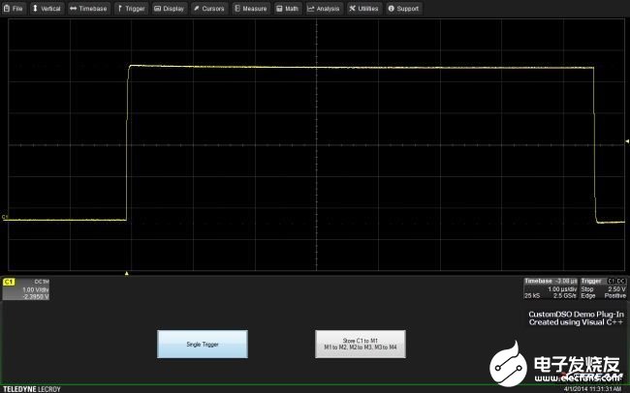Open the Trigger descriptor box
The image size is (630, 393).
tap(604, 288)
